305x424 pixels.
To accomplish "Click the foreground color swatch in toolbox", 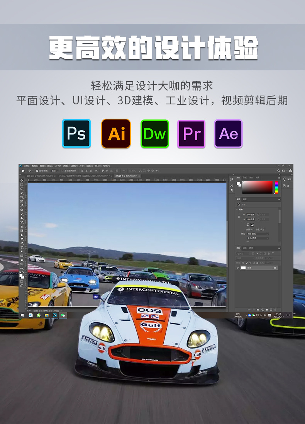I will coord(21,275).
